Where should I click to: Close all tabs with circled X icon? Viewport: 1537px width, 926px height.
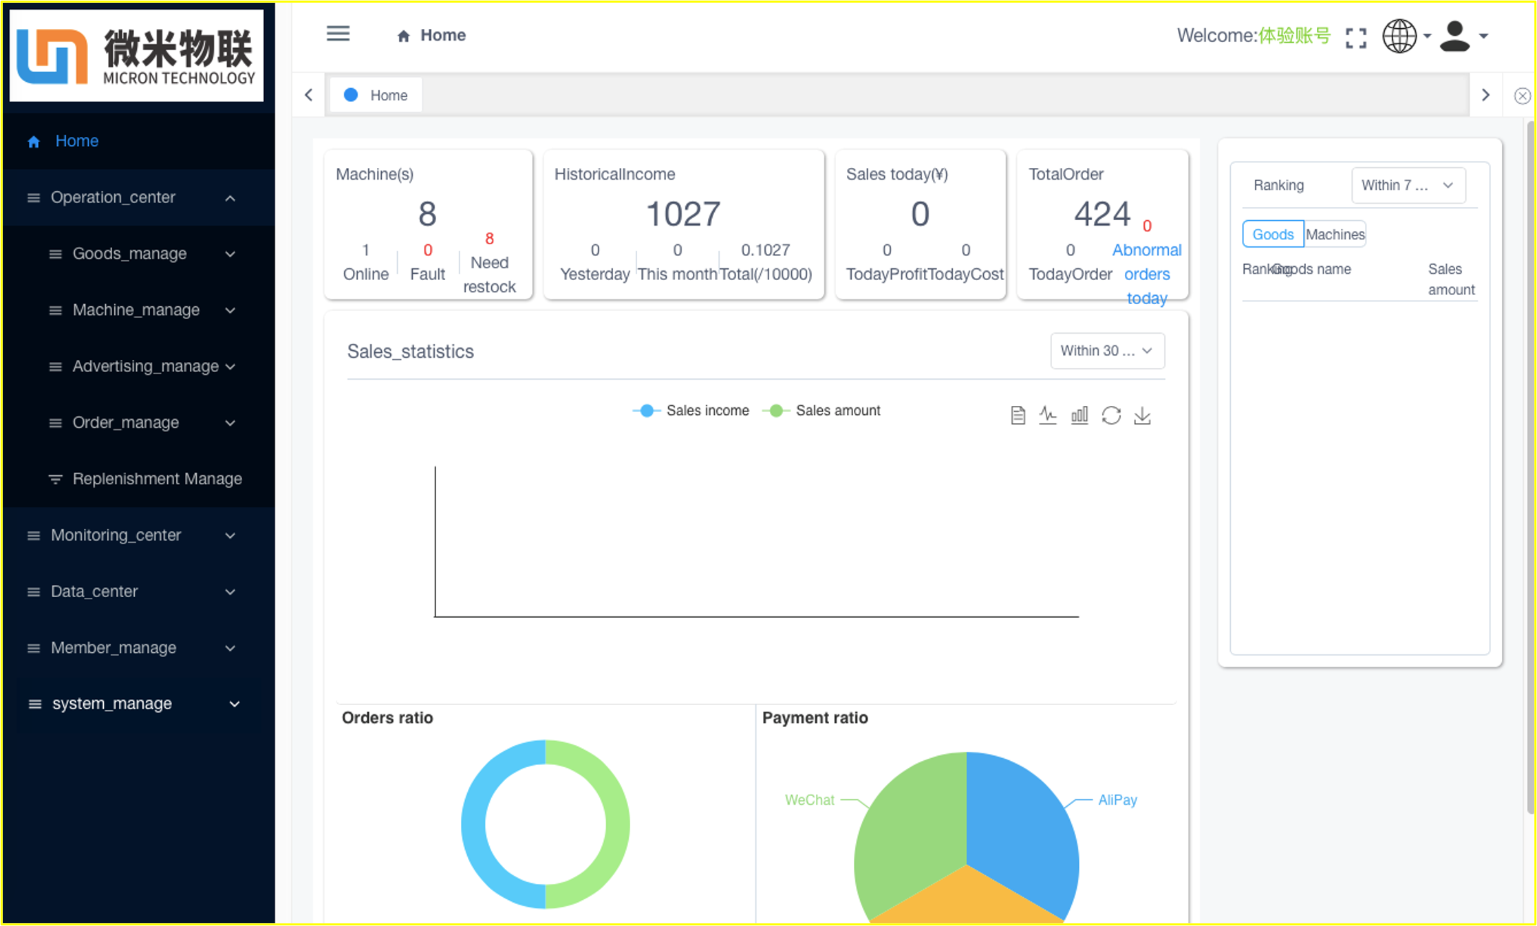[1522, 96]
